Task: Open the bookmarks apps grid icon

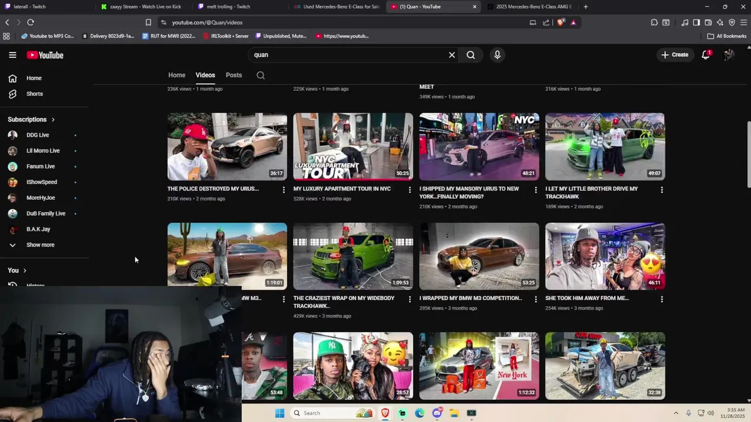Action: (x=6, y=36)
